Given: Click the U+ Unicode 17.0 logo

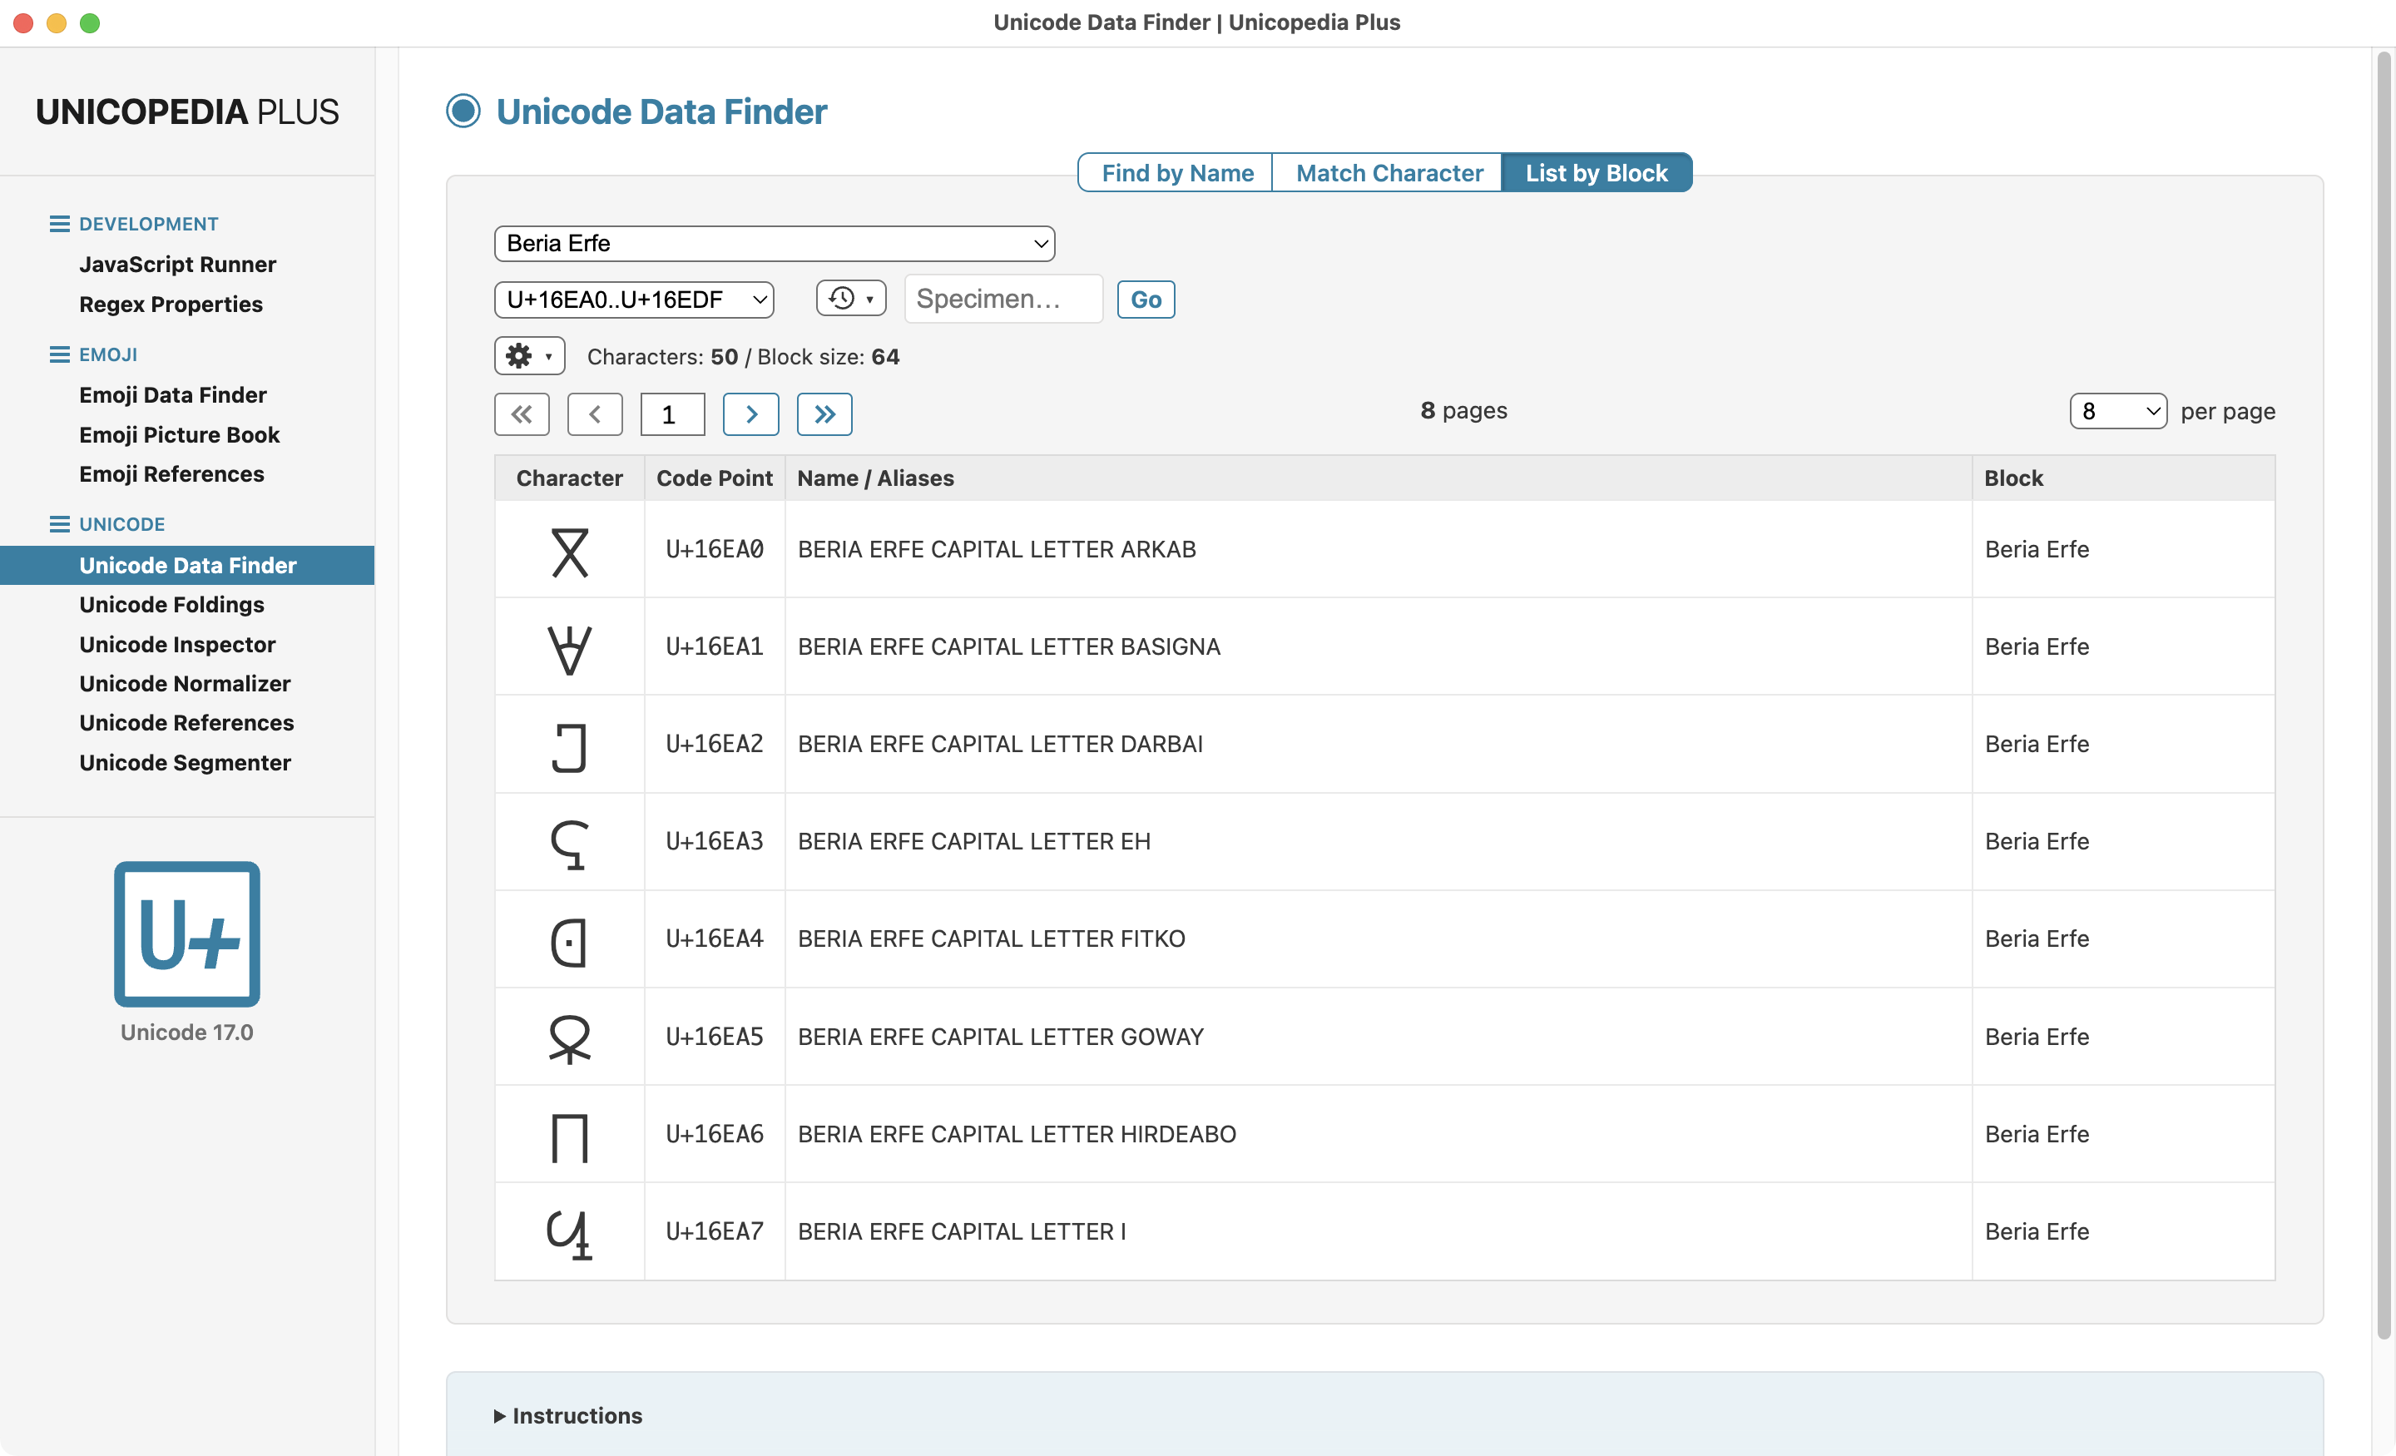Looking at the screenshot, I should pos(186,934).
